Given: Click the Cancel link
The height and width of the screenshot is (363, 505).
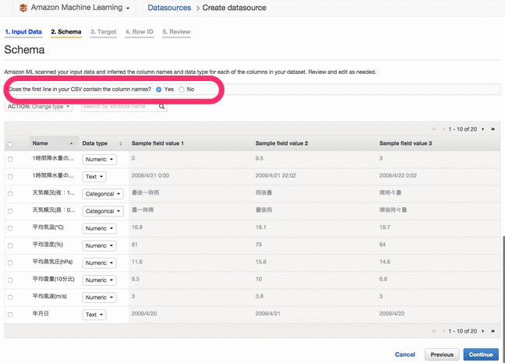Looking at the screenshot, I should pos(404,354).
